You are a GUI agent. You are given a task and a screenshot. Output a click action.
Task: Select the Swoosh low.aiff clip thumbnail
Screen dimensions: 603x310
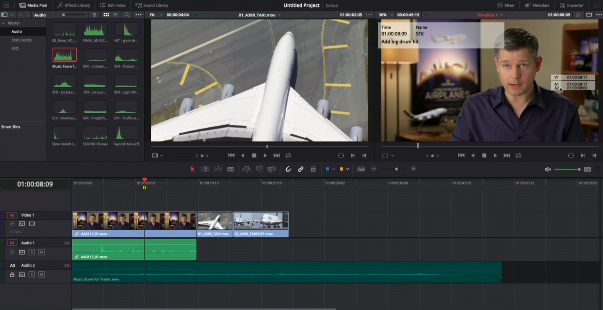pyautogui.click(x=126, y=133)
